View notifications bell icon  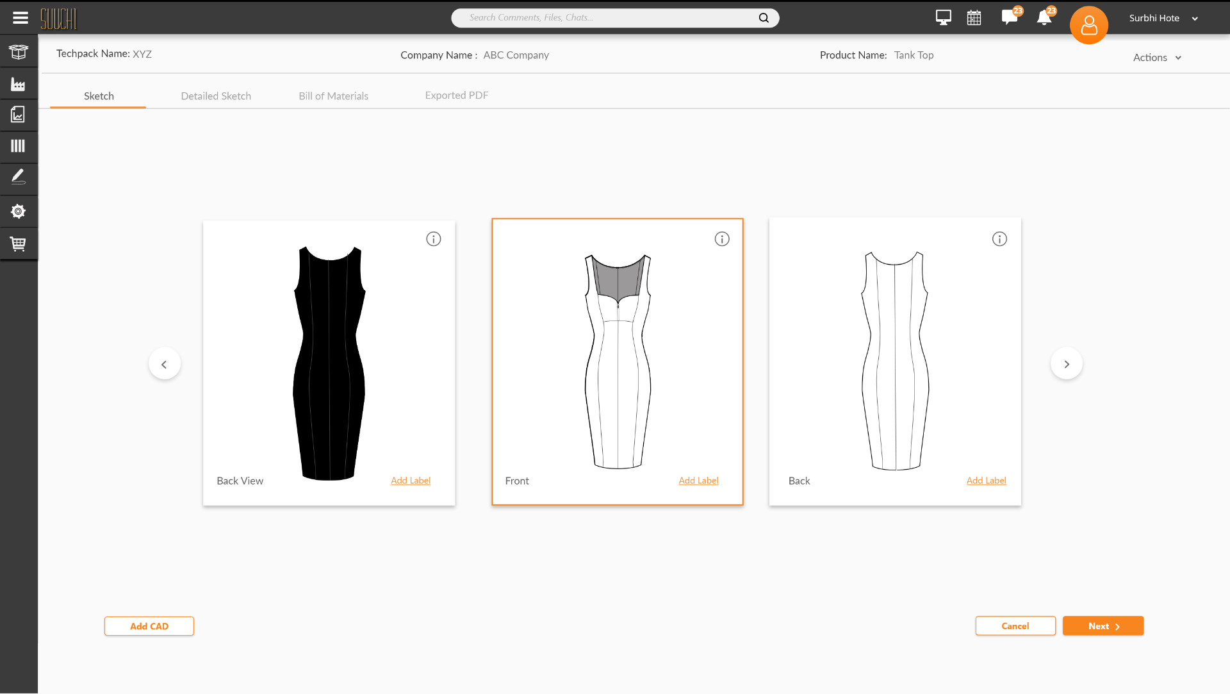tap(1045, 17)
